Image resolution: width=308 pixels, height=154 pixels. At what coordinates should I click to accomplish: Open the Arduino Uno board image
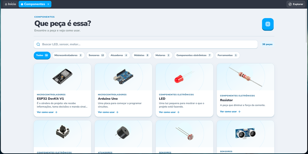[123, 77]
